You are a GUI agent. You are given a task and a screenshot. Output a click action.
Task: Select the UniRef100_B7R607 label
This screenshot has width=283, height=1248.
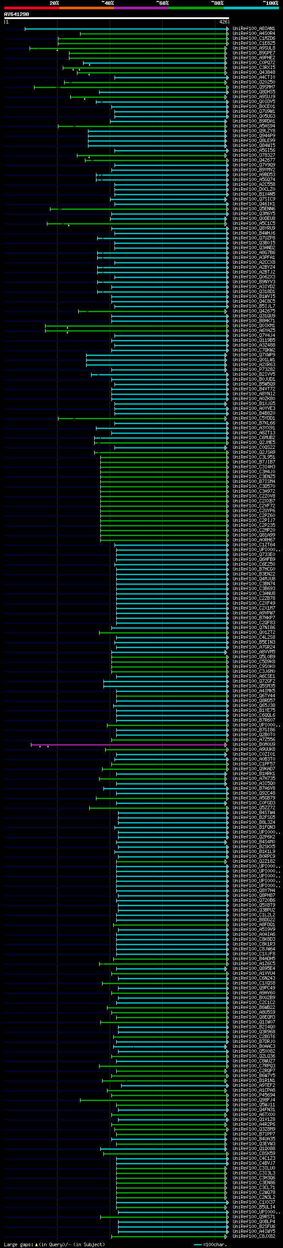click(254, 720)
